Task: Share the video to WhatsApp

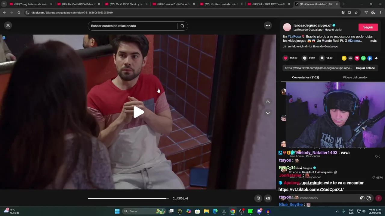Action: pos(363,58)
